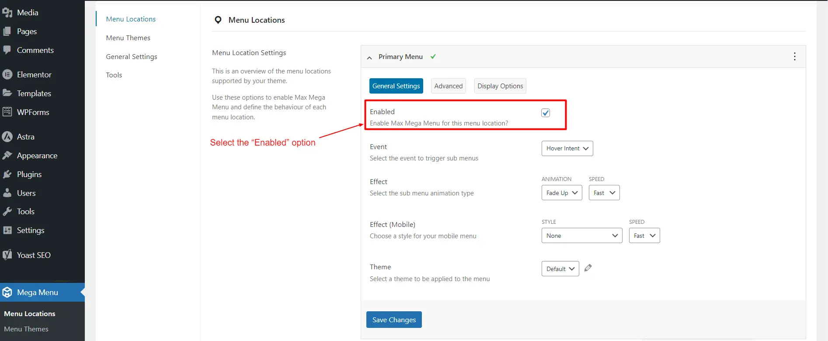Screen dimensions: 828x341
Task: Click the Yoast SEO icon
Action: (7, 255)
